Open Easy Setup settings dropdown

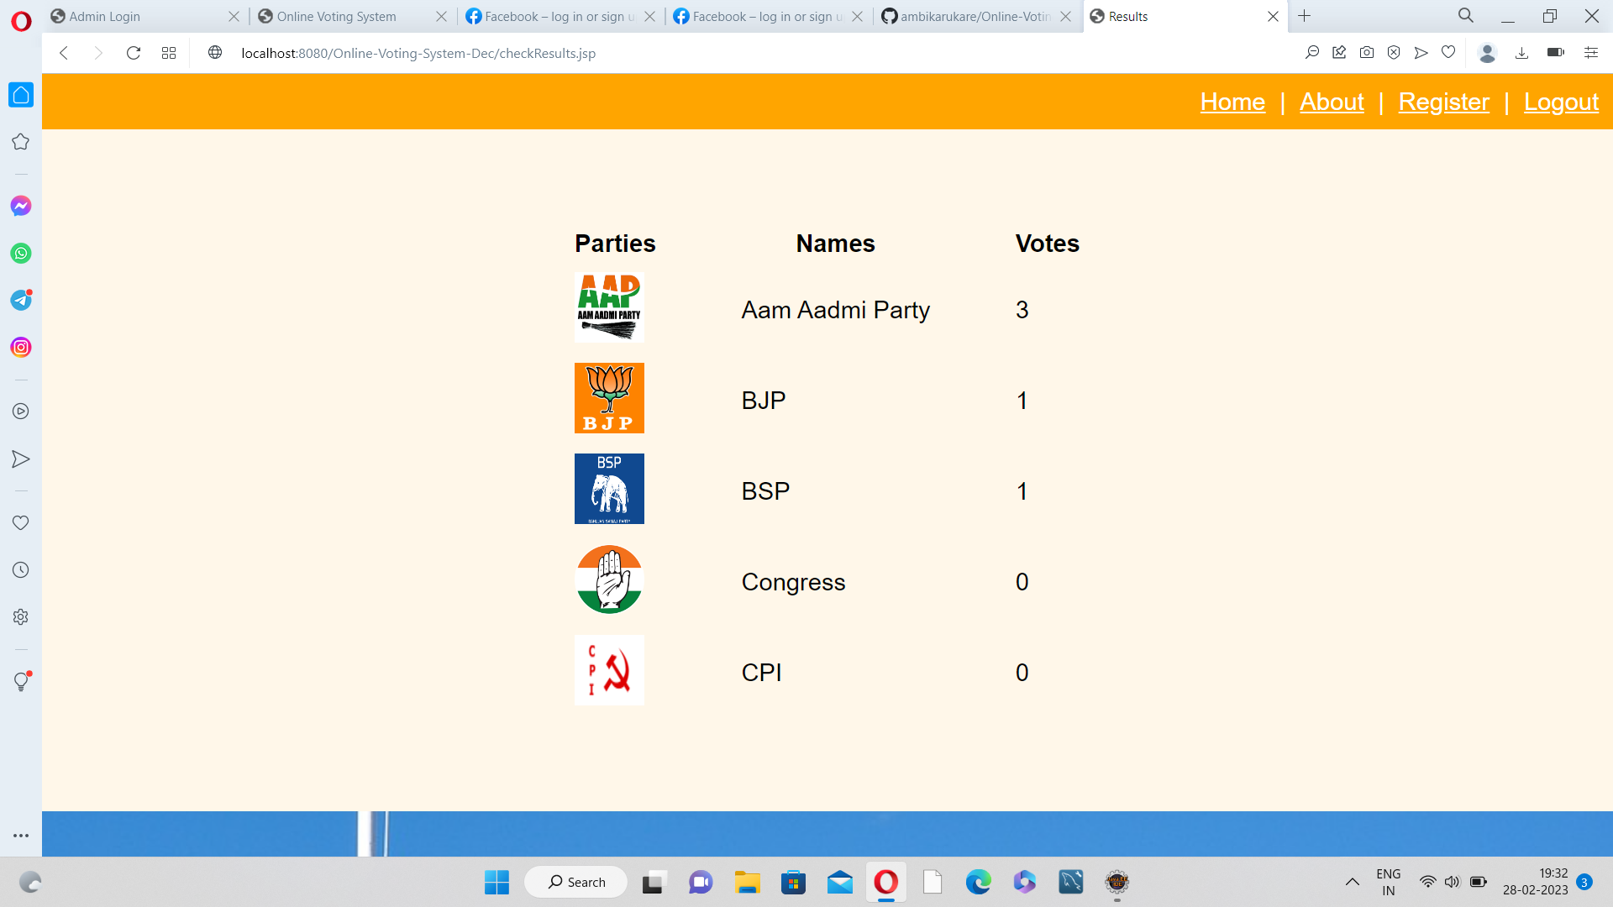1591,52
